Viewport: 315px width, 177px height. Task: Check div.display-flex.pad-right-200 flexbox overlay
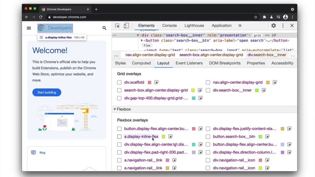(119, 152)
